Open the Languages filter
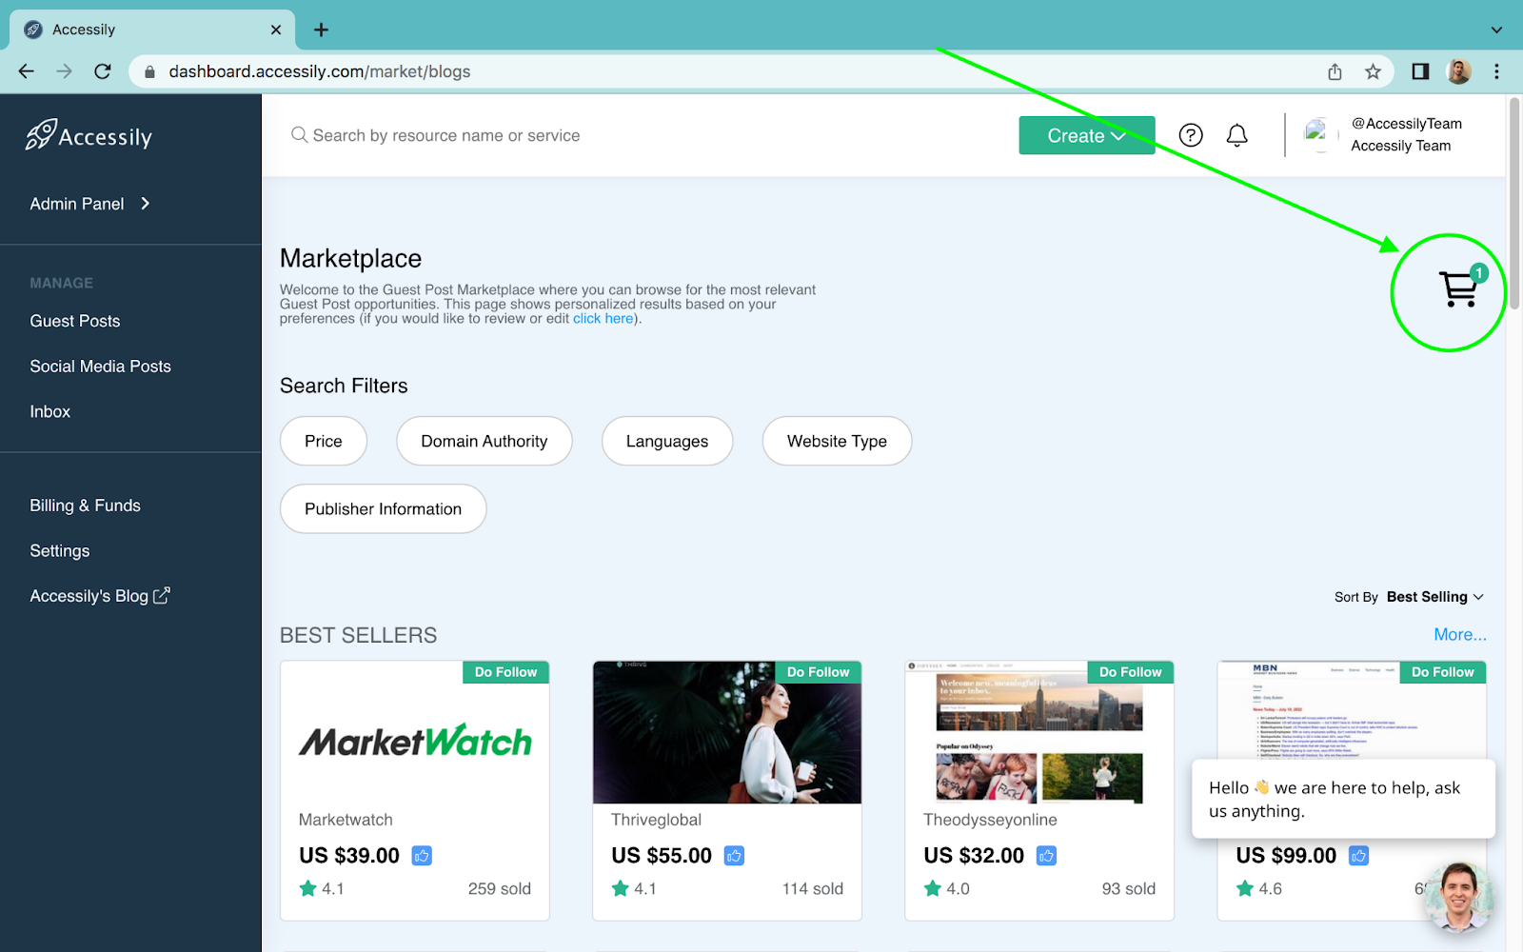Image resolution: width=1523 pixels, height=952 pixels. [667, 441]
